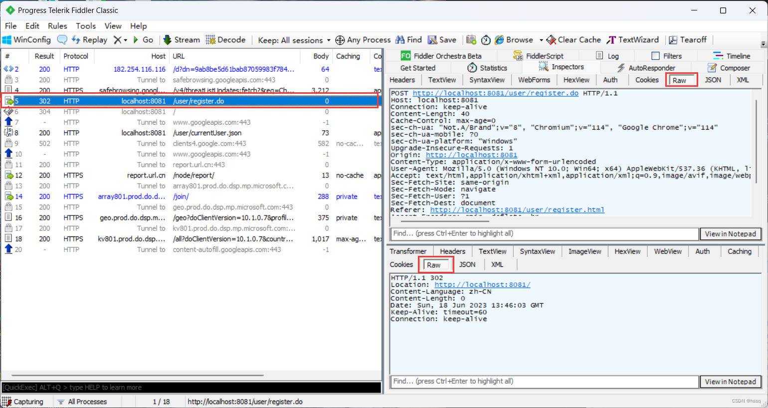The height and width of the screenshot is (408, 768).
Task: Open Keep: All sessions dropdown
Action: [x=294, y=40]
